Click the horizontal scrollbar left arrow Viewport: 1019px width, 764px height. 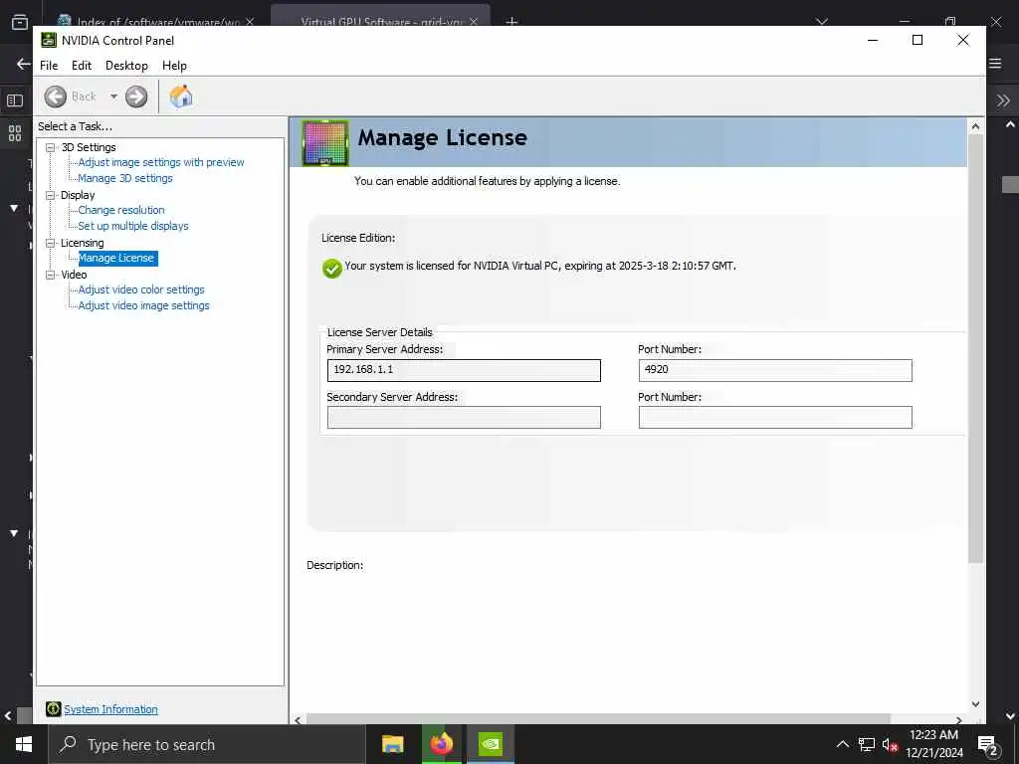tap(298, 720)
